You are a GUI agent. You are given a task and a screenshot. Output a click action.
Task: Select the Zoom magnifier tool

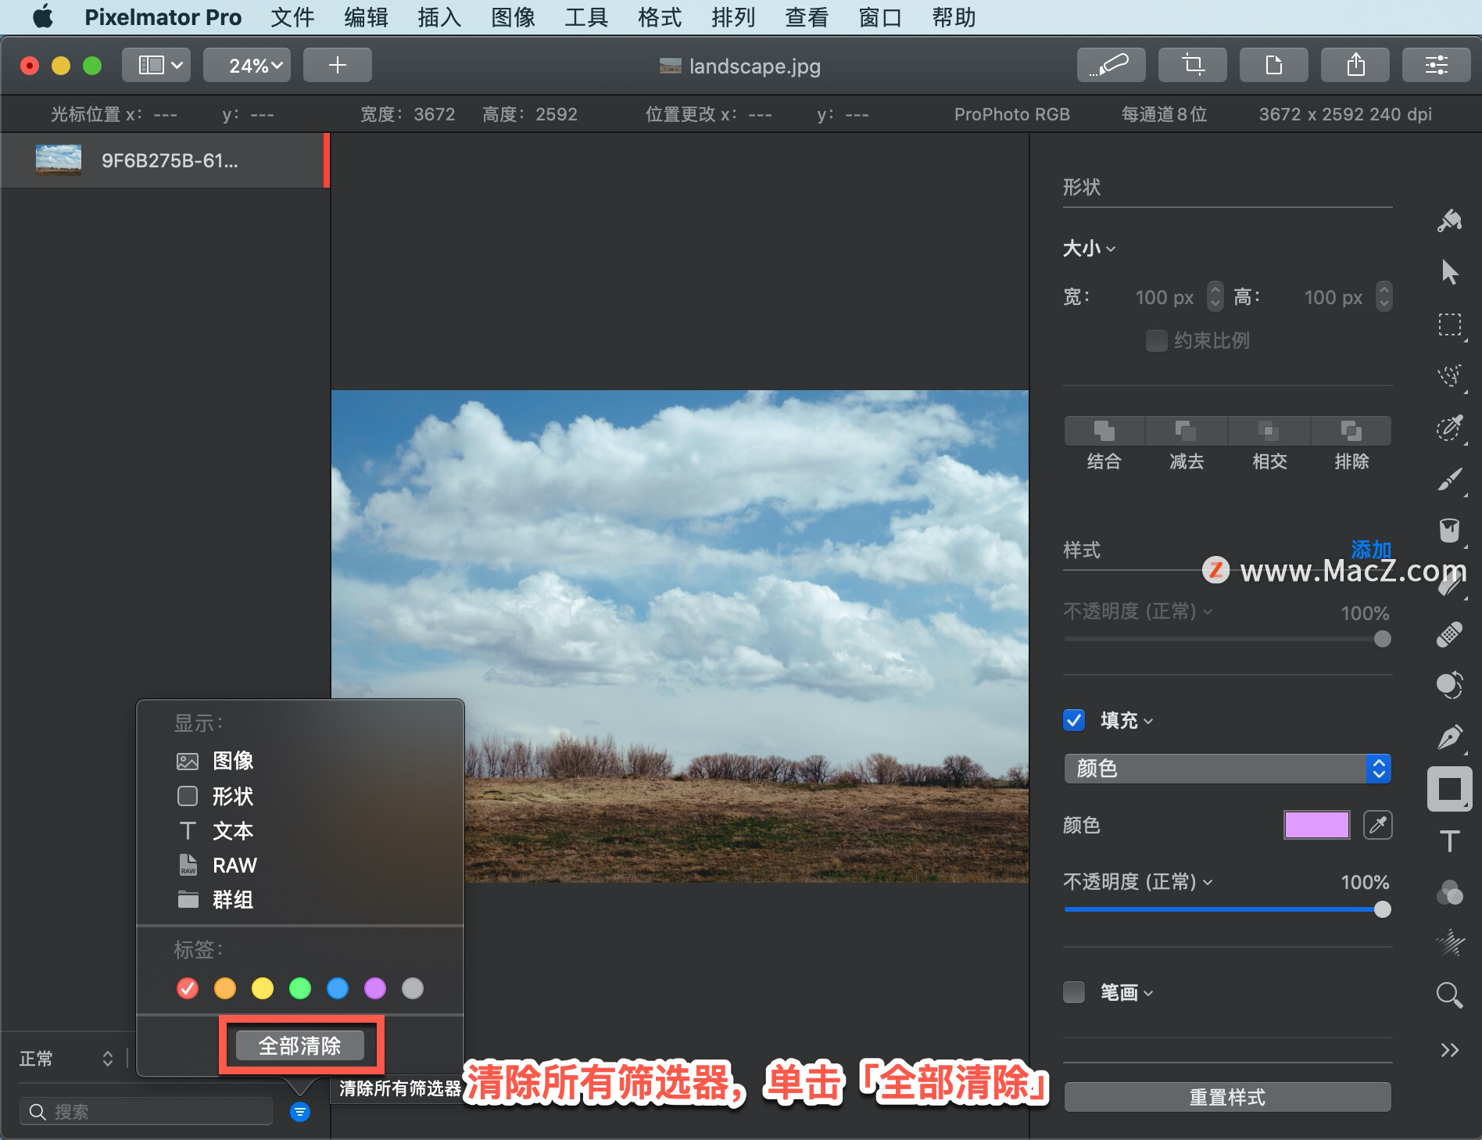(x=1450, y=995)
